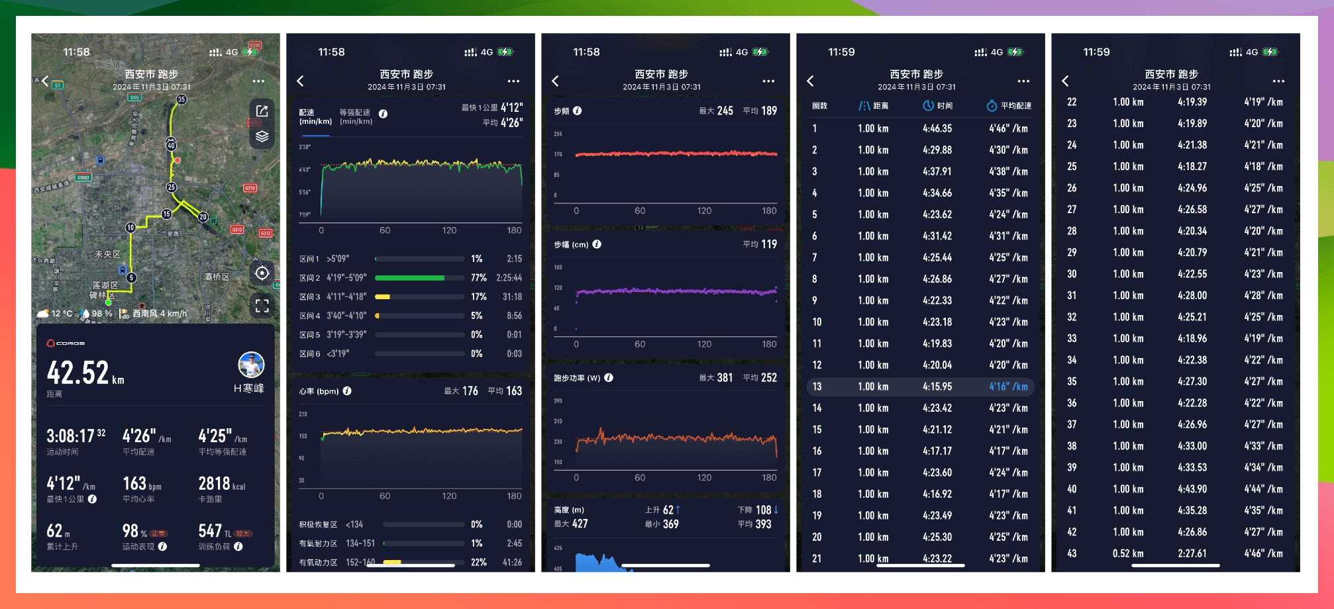Tap the 最大 381 running power value

coord(716,378)
